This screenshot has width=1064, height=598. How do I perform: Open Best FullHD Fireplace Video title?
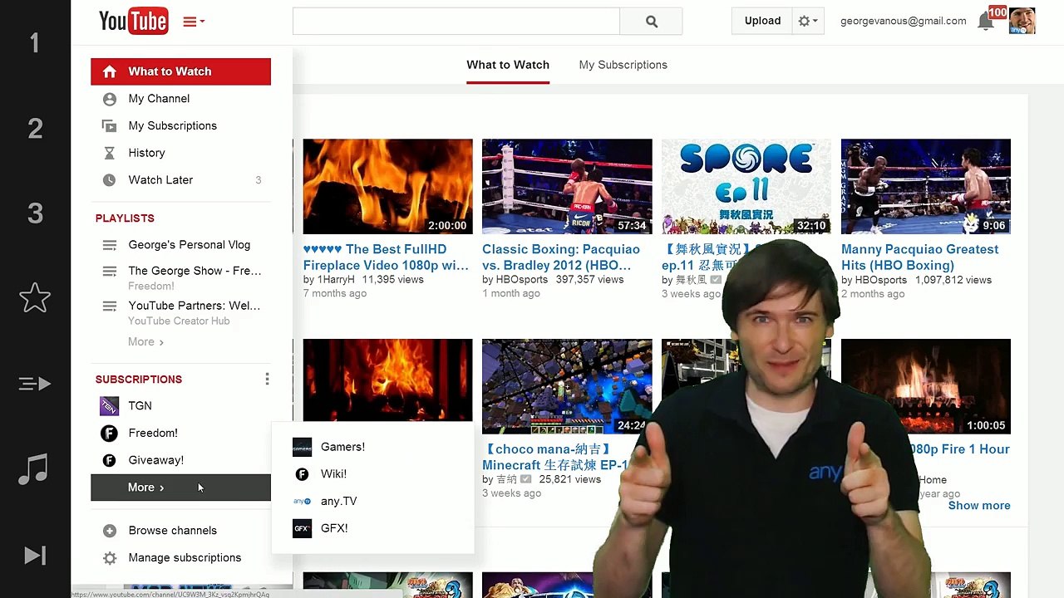[x=386, y=257]
